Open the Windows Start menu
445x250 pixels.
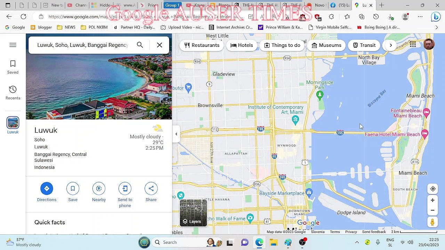[144, 242]
